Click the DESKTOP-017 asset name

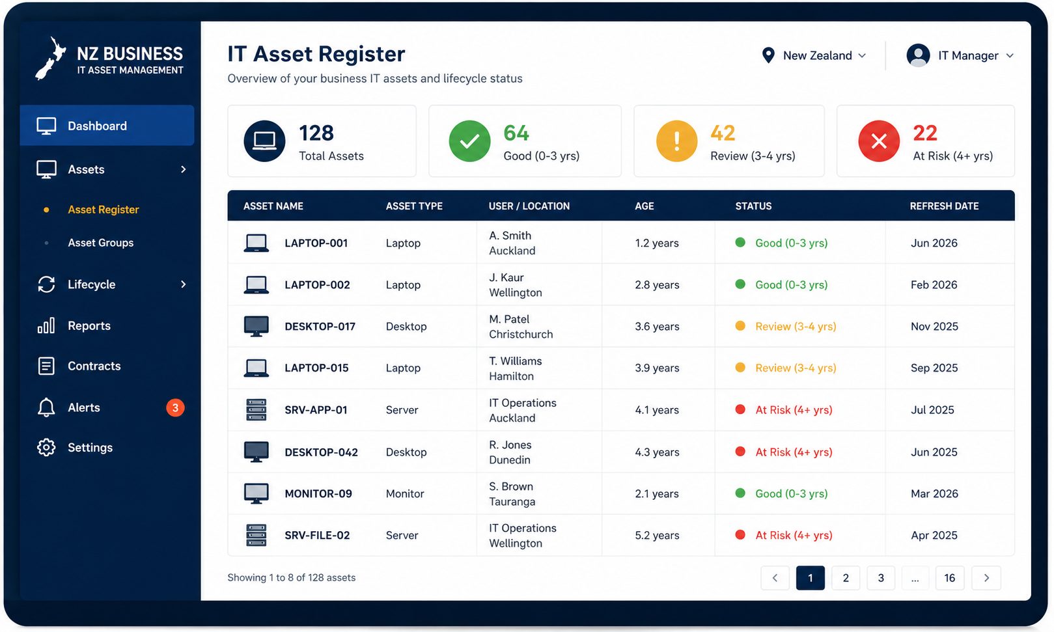tap(320, 326)
